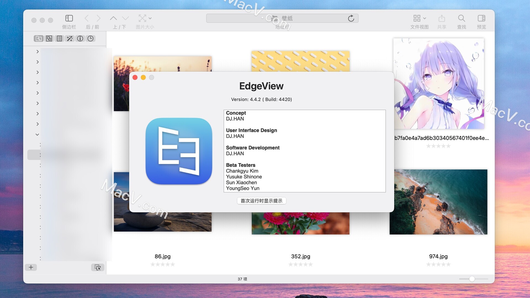Select the anime girl wallpaper thumbnail
The width and height of the screenshot is (530, 298).
(x=439, y=84)
